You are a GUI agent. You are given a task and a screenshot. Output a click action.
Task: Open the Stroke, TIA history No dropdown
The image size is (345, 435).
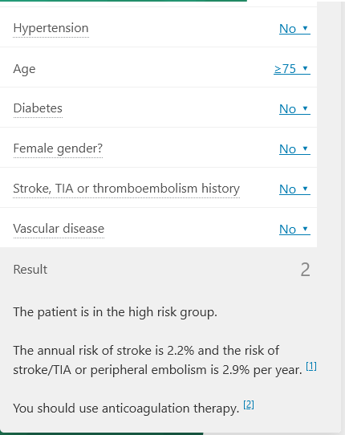(294, 189)
